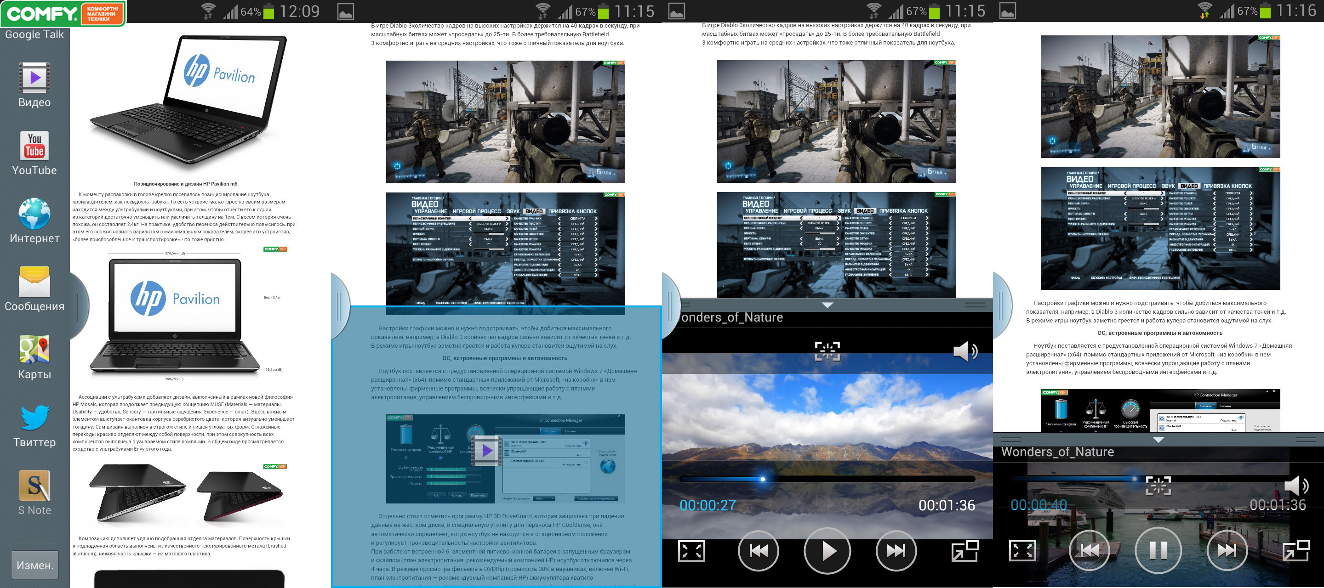Capture a frame in the 00:00:40 player
The width and height of the screenshot is (1324, 588).
point(1158,486)
